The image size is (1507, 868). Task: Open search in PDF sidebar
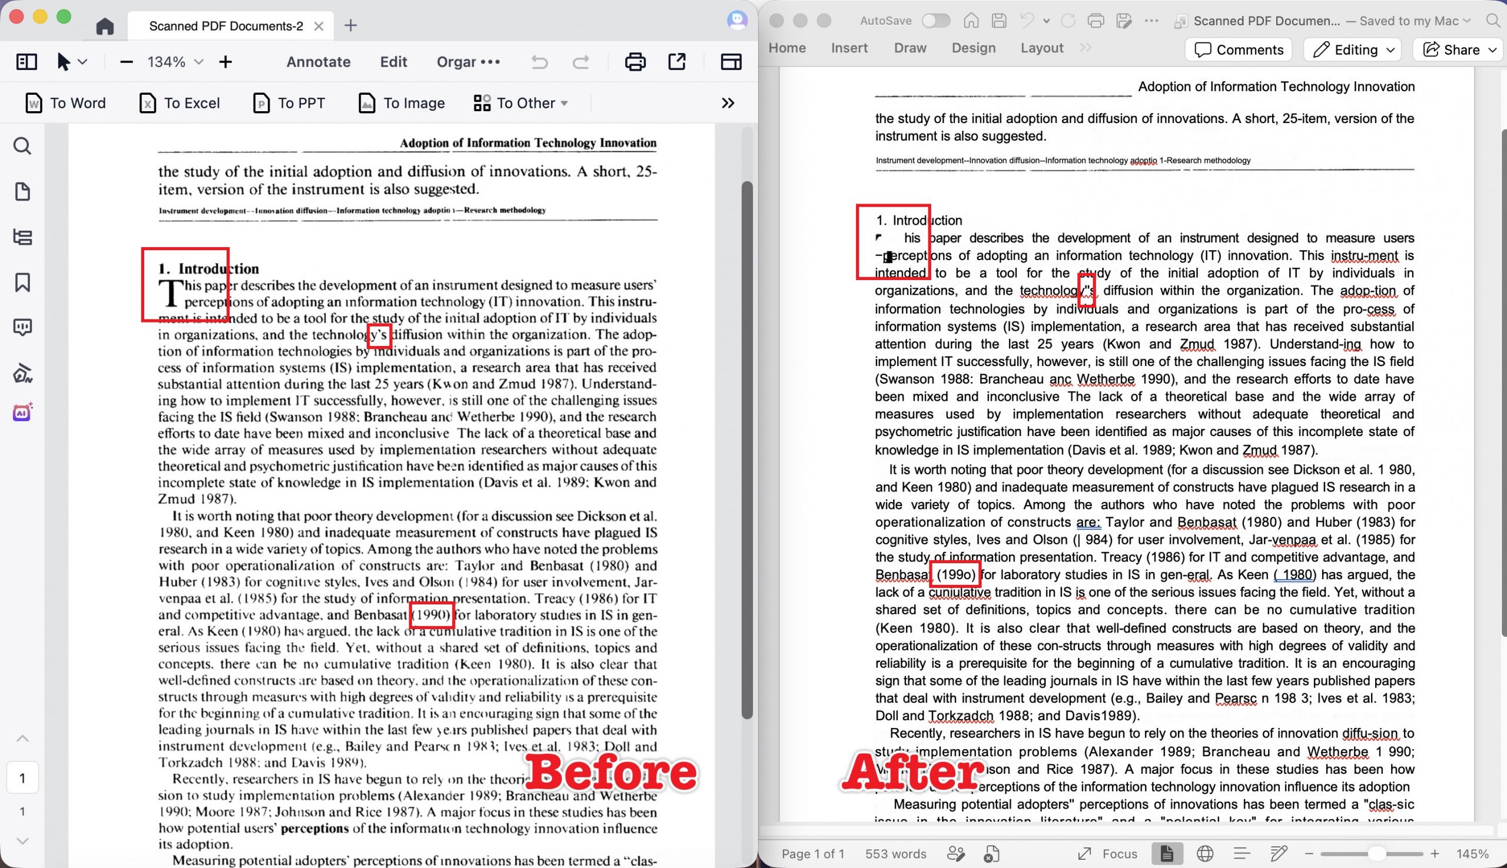22,146
